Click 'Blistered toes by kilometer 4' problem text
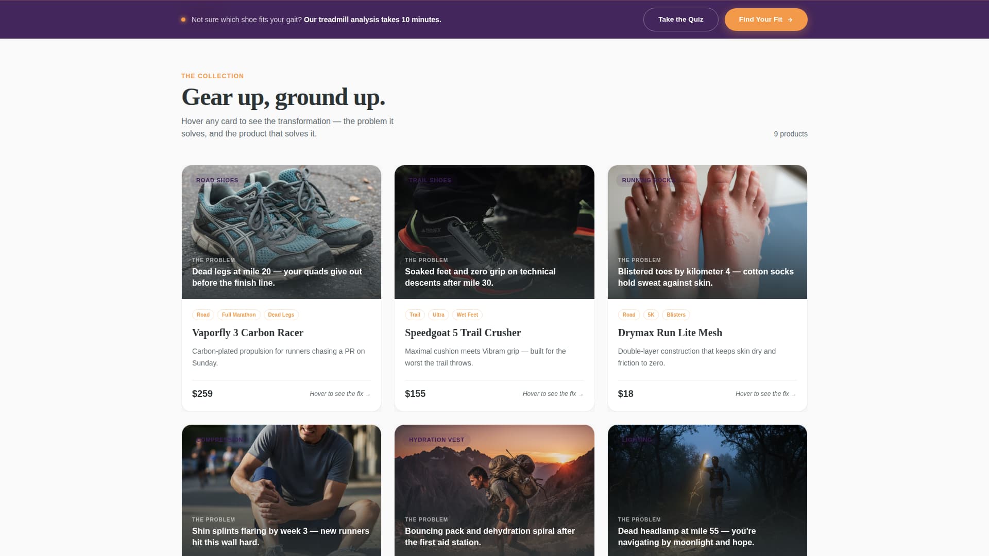 [706, 277]
